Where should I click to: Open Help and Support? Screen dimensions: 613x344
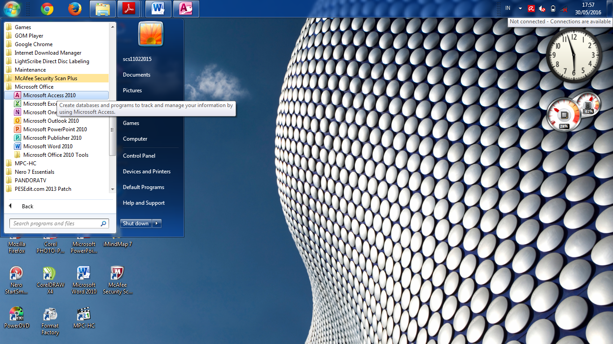(144, 203)
